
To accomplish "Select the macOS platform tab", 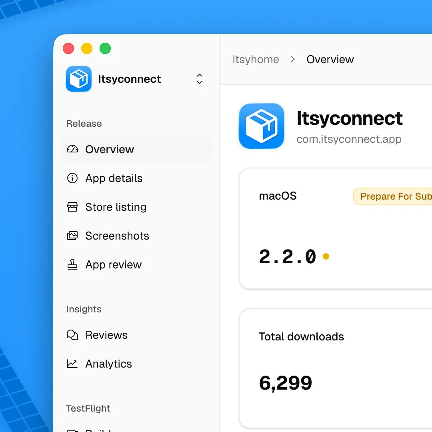I will coord(278,196).
